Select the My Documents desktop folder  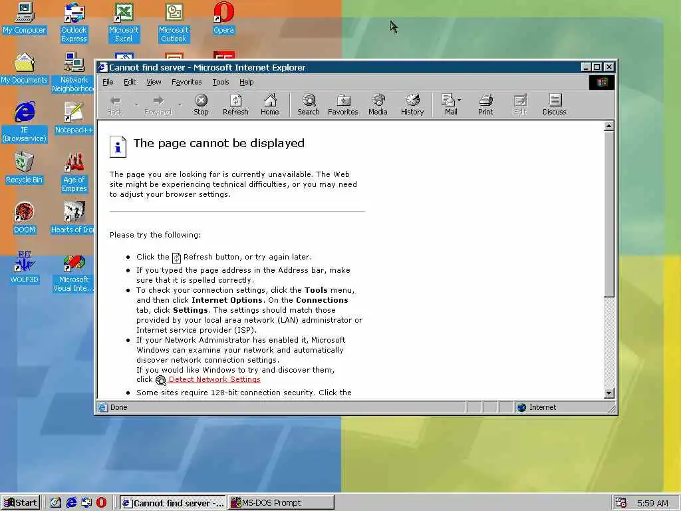coord(24,69)
